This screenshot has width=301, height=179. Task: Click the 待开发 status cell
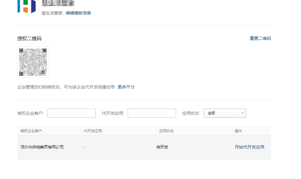click(162, 147)
